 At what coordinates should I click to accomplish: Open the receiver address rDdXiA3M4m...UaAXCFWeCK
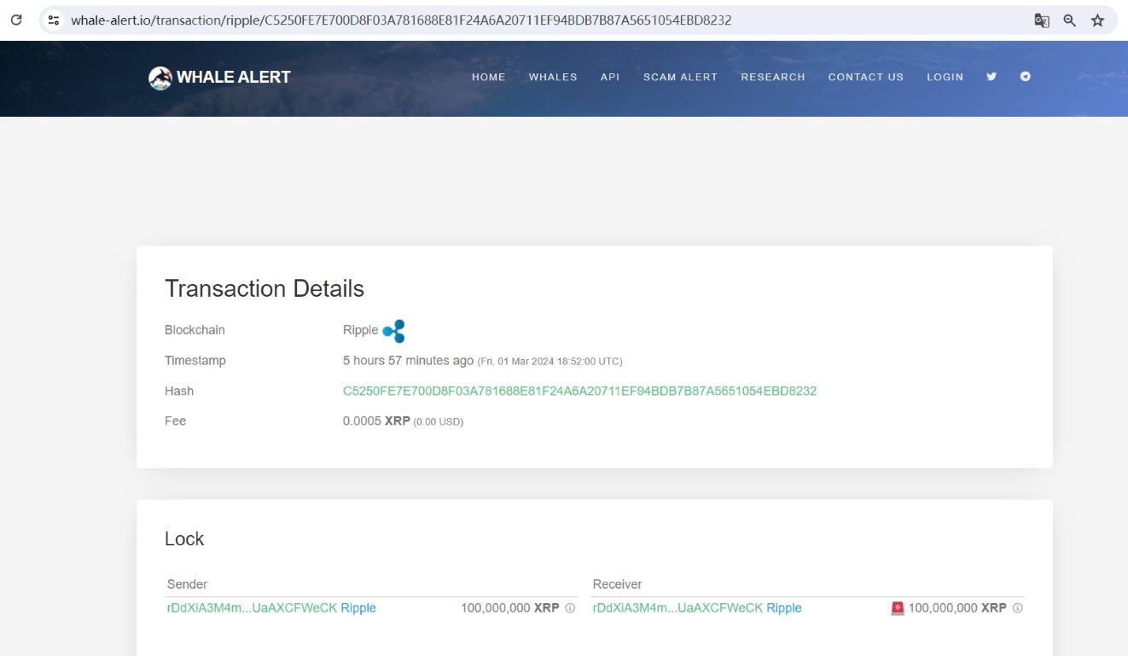point(677,608)
